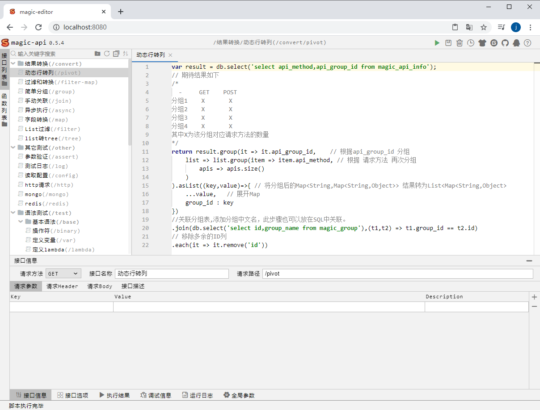Viewport: 540px width, 410px height.
Task: Click the help question mark icon
Action: 527,43
